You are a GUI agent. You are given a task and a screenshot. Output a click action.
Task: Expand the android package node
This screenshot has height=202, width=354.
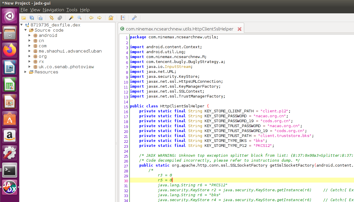click(30, 35)
